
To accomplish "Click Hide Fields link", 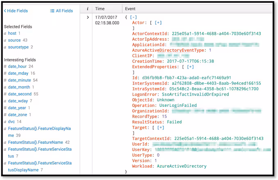I will [16, 11].
